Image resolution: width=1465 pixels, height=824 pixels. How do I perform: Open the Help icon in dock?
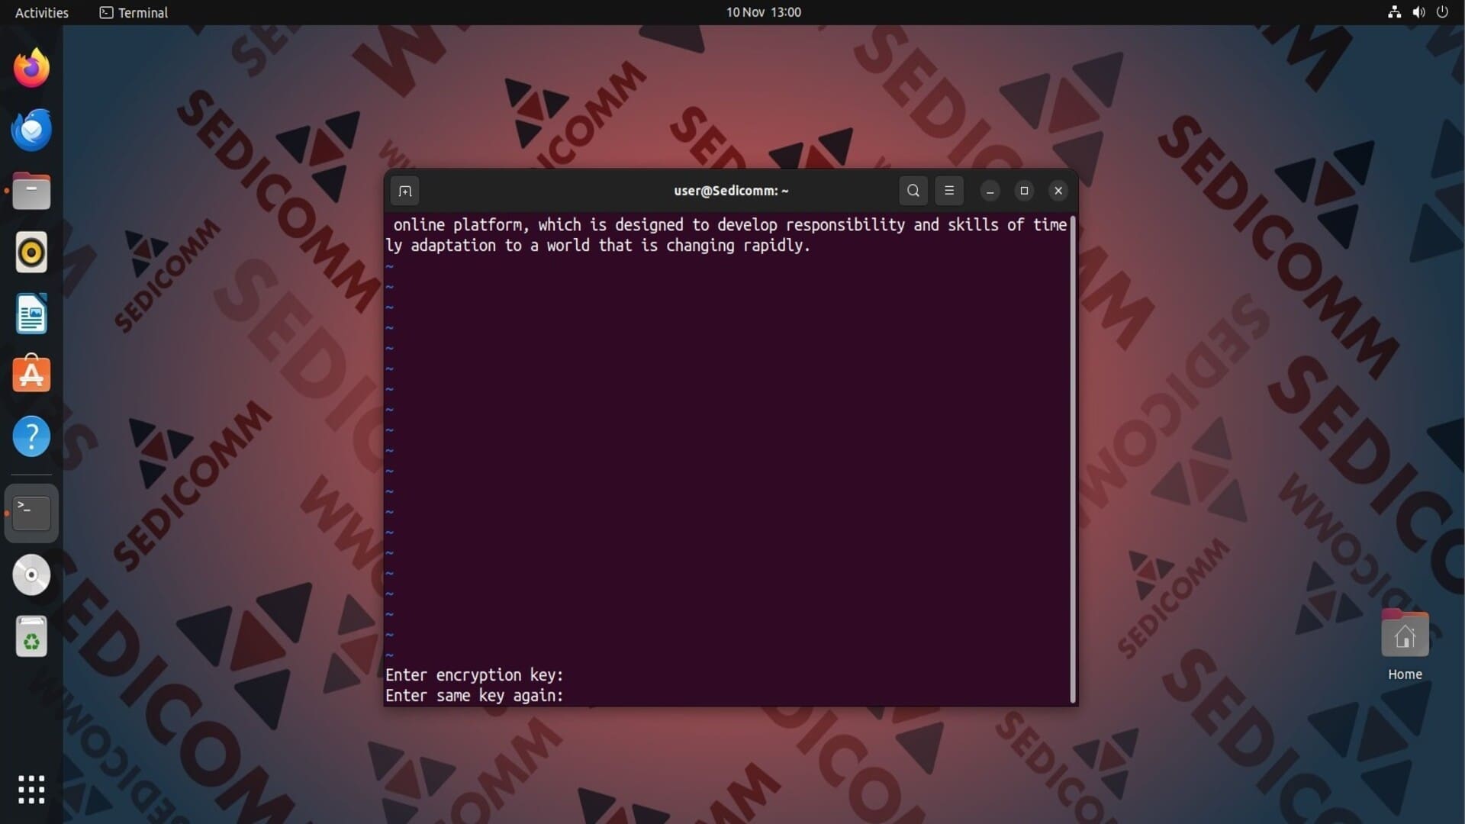click(31, 436)
